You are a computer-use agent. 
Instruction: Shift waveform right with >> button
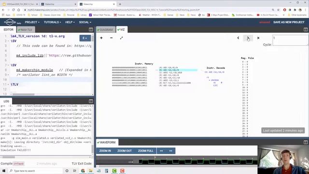(x=170, y=151)
